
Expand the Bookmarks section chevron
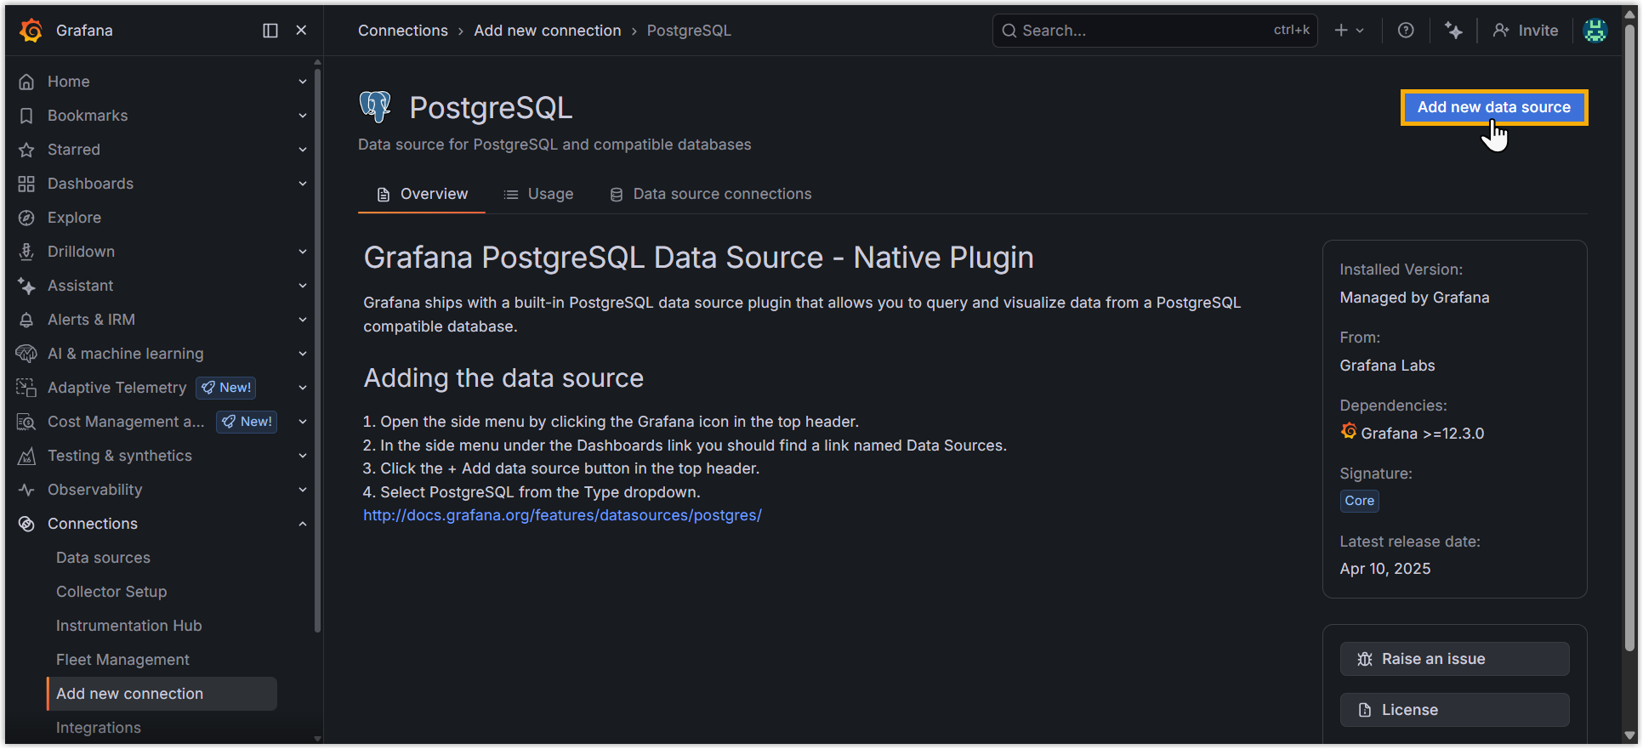303,116
